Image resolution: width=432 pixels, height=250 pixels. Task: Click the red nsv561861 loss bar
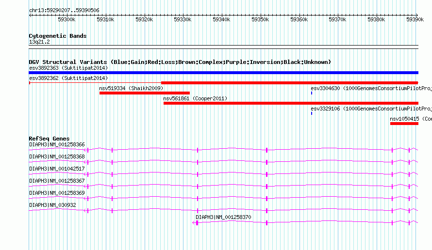(291, 103)
